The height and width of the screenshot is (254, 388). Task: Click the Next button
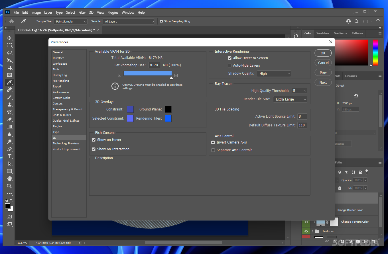[x=323, y=83]
